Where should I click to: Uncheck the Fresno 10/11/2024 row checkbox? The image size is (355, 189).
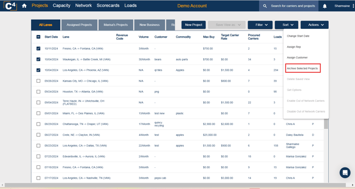coord(39,49)
